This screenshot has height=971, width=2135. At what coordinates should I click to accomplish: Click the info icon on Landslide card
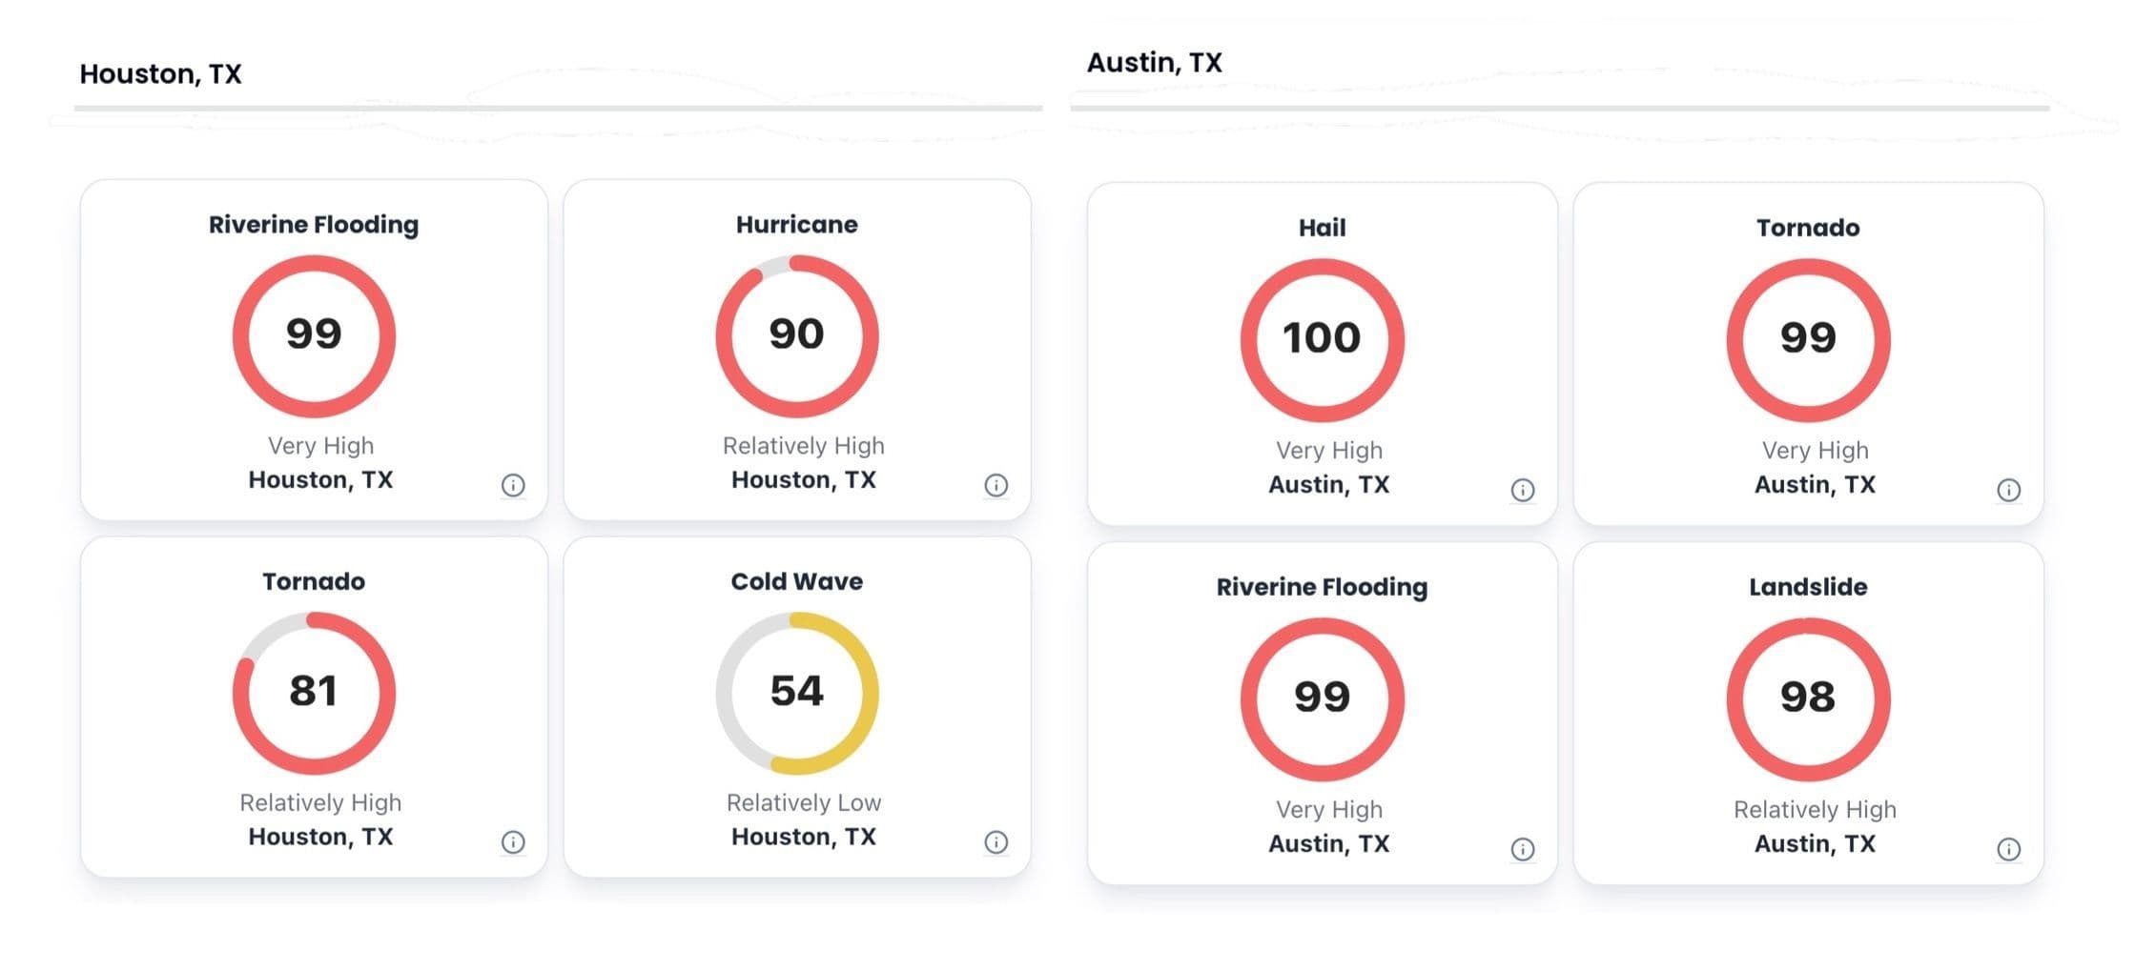tap(2009, 849)
